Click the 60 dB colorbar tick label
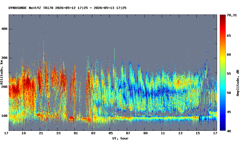Screen dimensions: 240x145 229,55
